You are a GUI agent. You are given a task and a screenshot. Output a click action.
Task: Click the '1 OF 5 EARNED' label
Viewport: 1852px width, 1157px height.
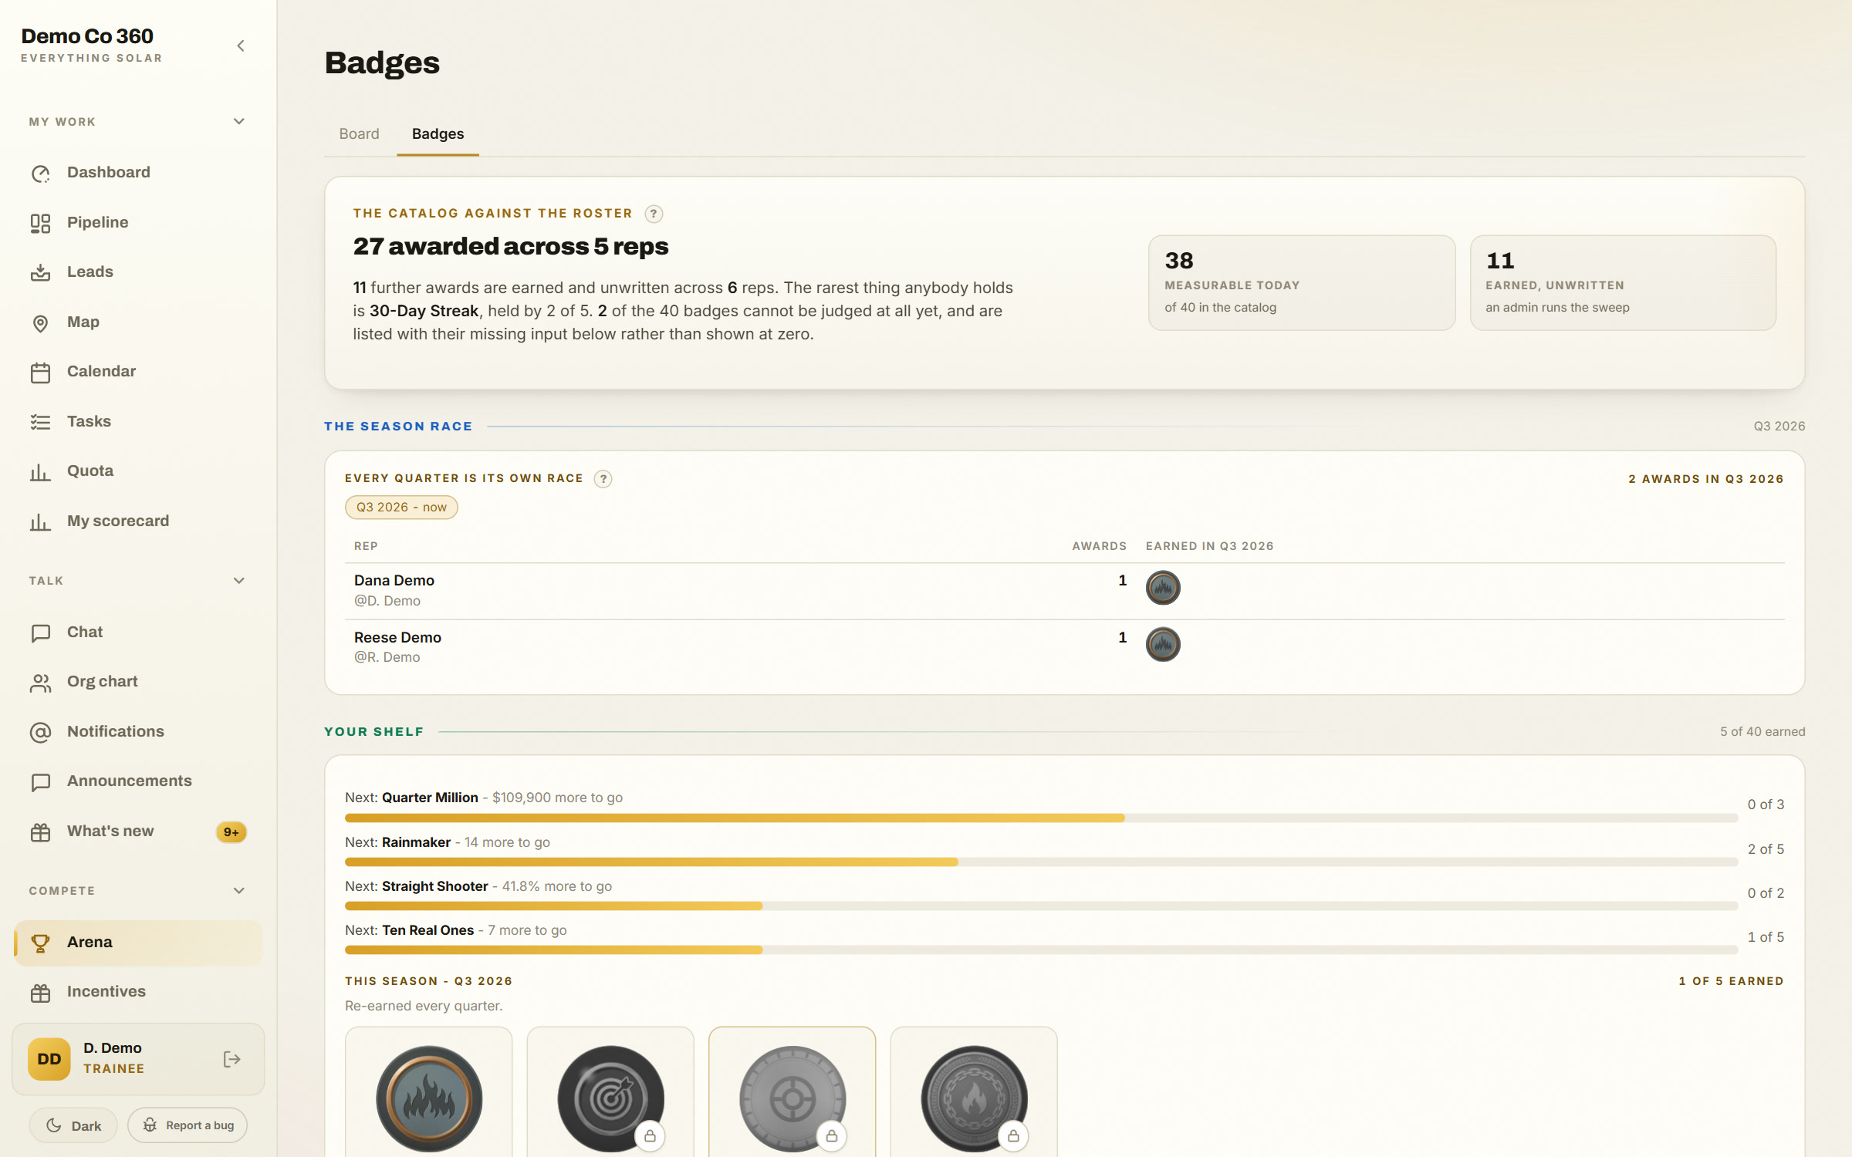click(1731, 981)
